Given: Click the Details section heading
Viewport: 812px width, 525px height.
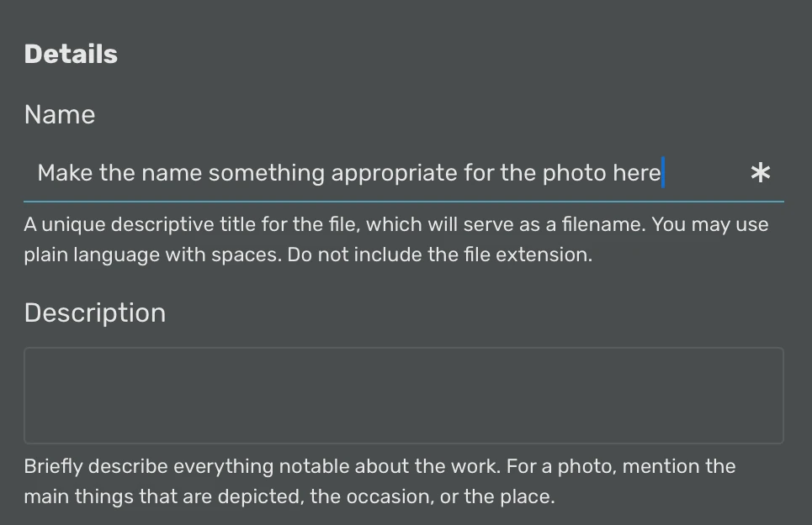Looking at the screenshot, I should pyautogui.click(x=71, y=54).
